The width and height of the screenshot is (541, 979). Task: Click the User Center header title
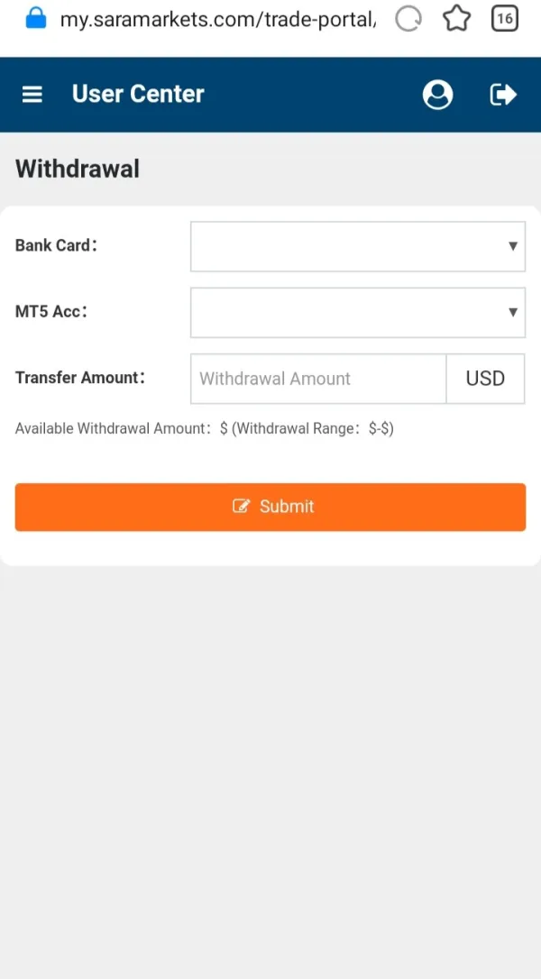click(x=138, y=94)
